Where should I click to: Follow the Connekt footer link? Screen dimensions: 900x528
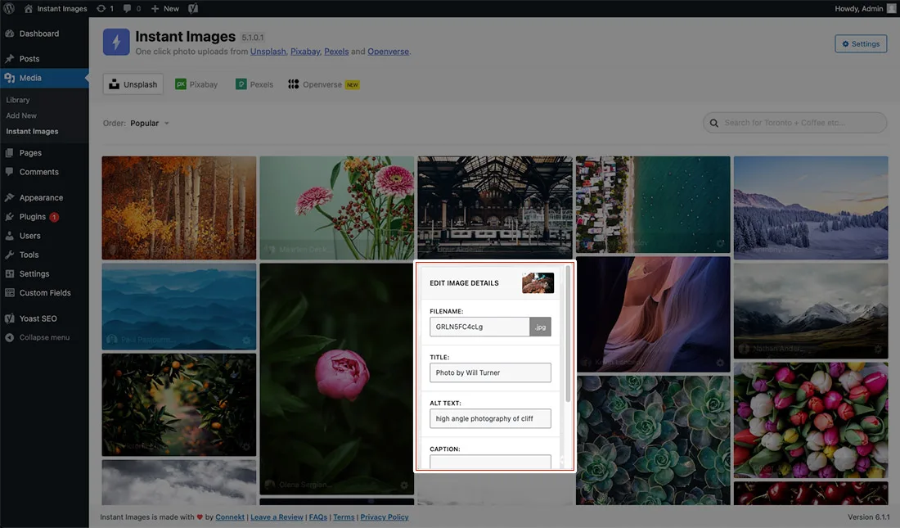[x=230, y=517]
